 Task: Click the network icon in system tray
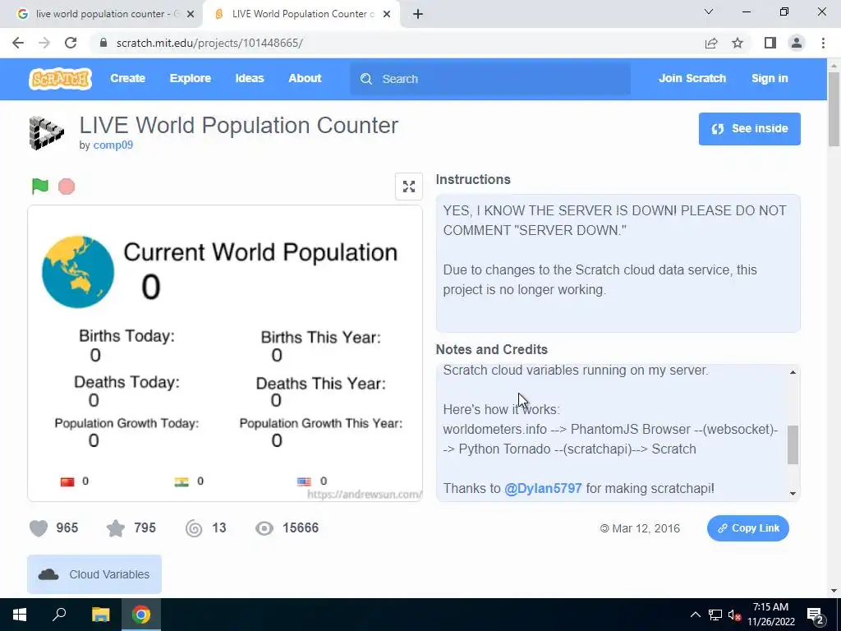tap(715, 615)
